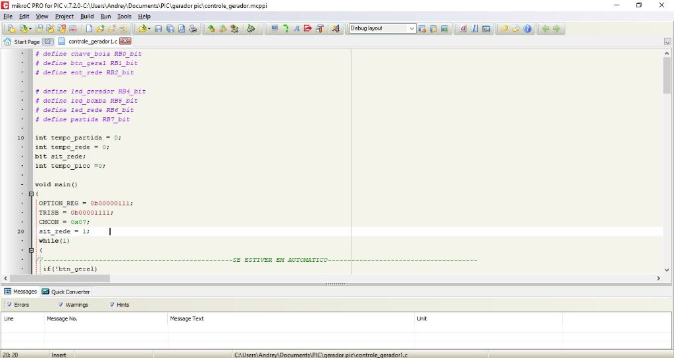Disable the Hints checkbox
Viewport: 674px width, 358px height.
pos(111,305)
